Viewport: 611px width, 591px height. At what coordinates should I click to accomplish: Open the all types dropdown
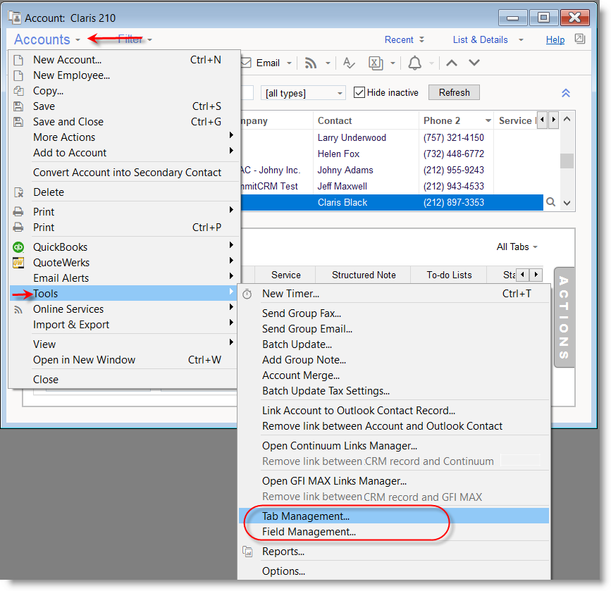(304, 93)
